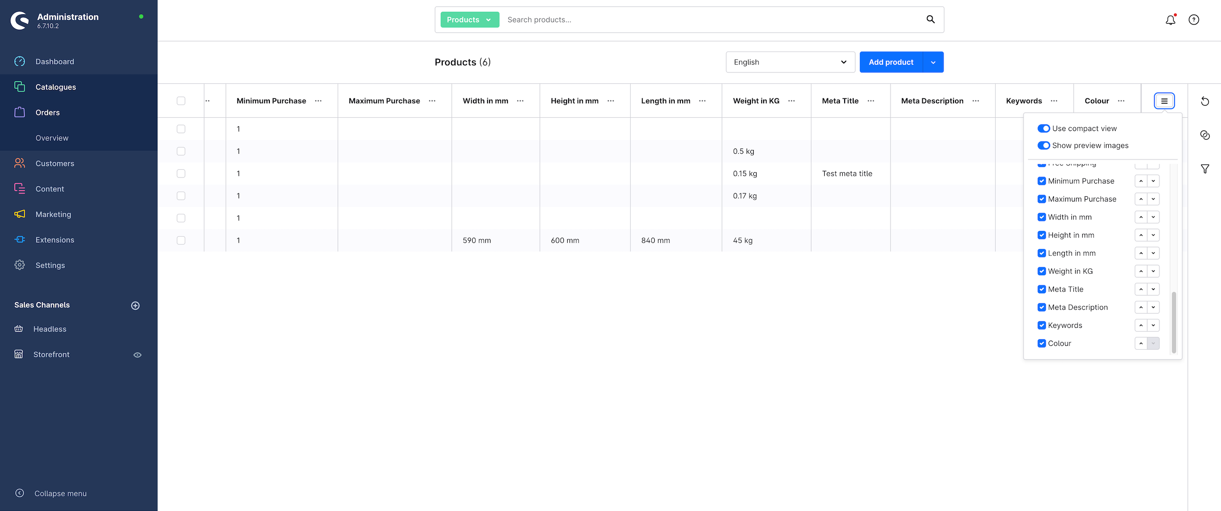Viewport: 1221px width, 511px height.
Task: Uncheck Weight in KG column checkbox
Action: (1042, 271)
